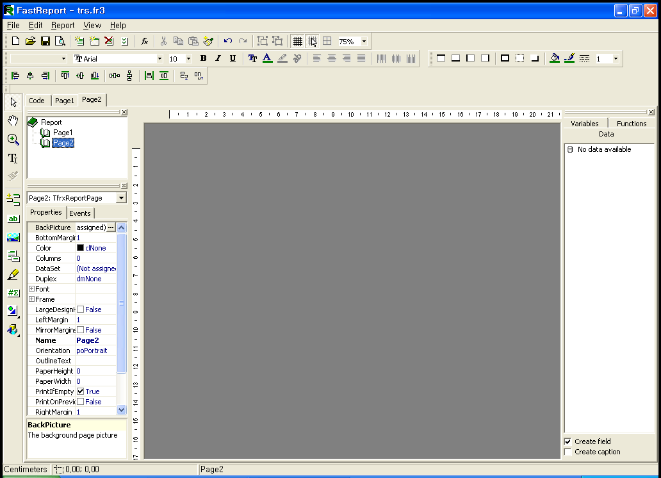The height and width of the screenshot is (478, 661).
Task: Switch to the Code tab
Action: (37, 101)
